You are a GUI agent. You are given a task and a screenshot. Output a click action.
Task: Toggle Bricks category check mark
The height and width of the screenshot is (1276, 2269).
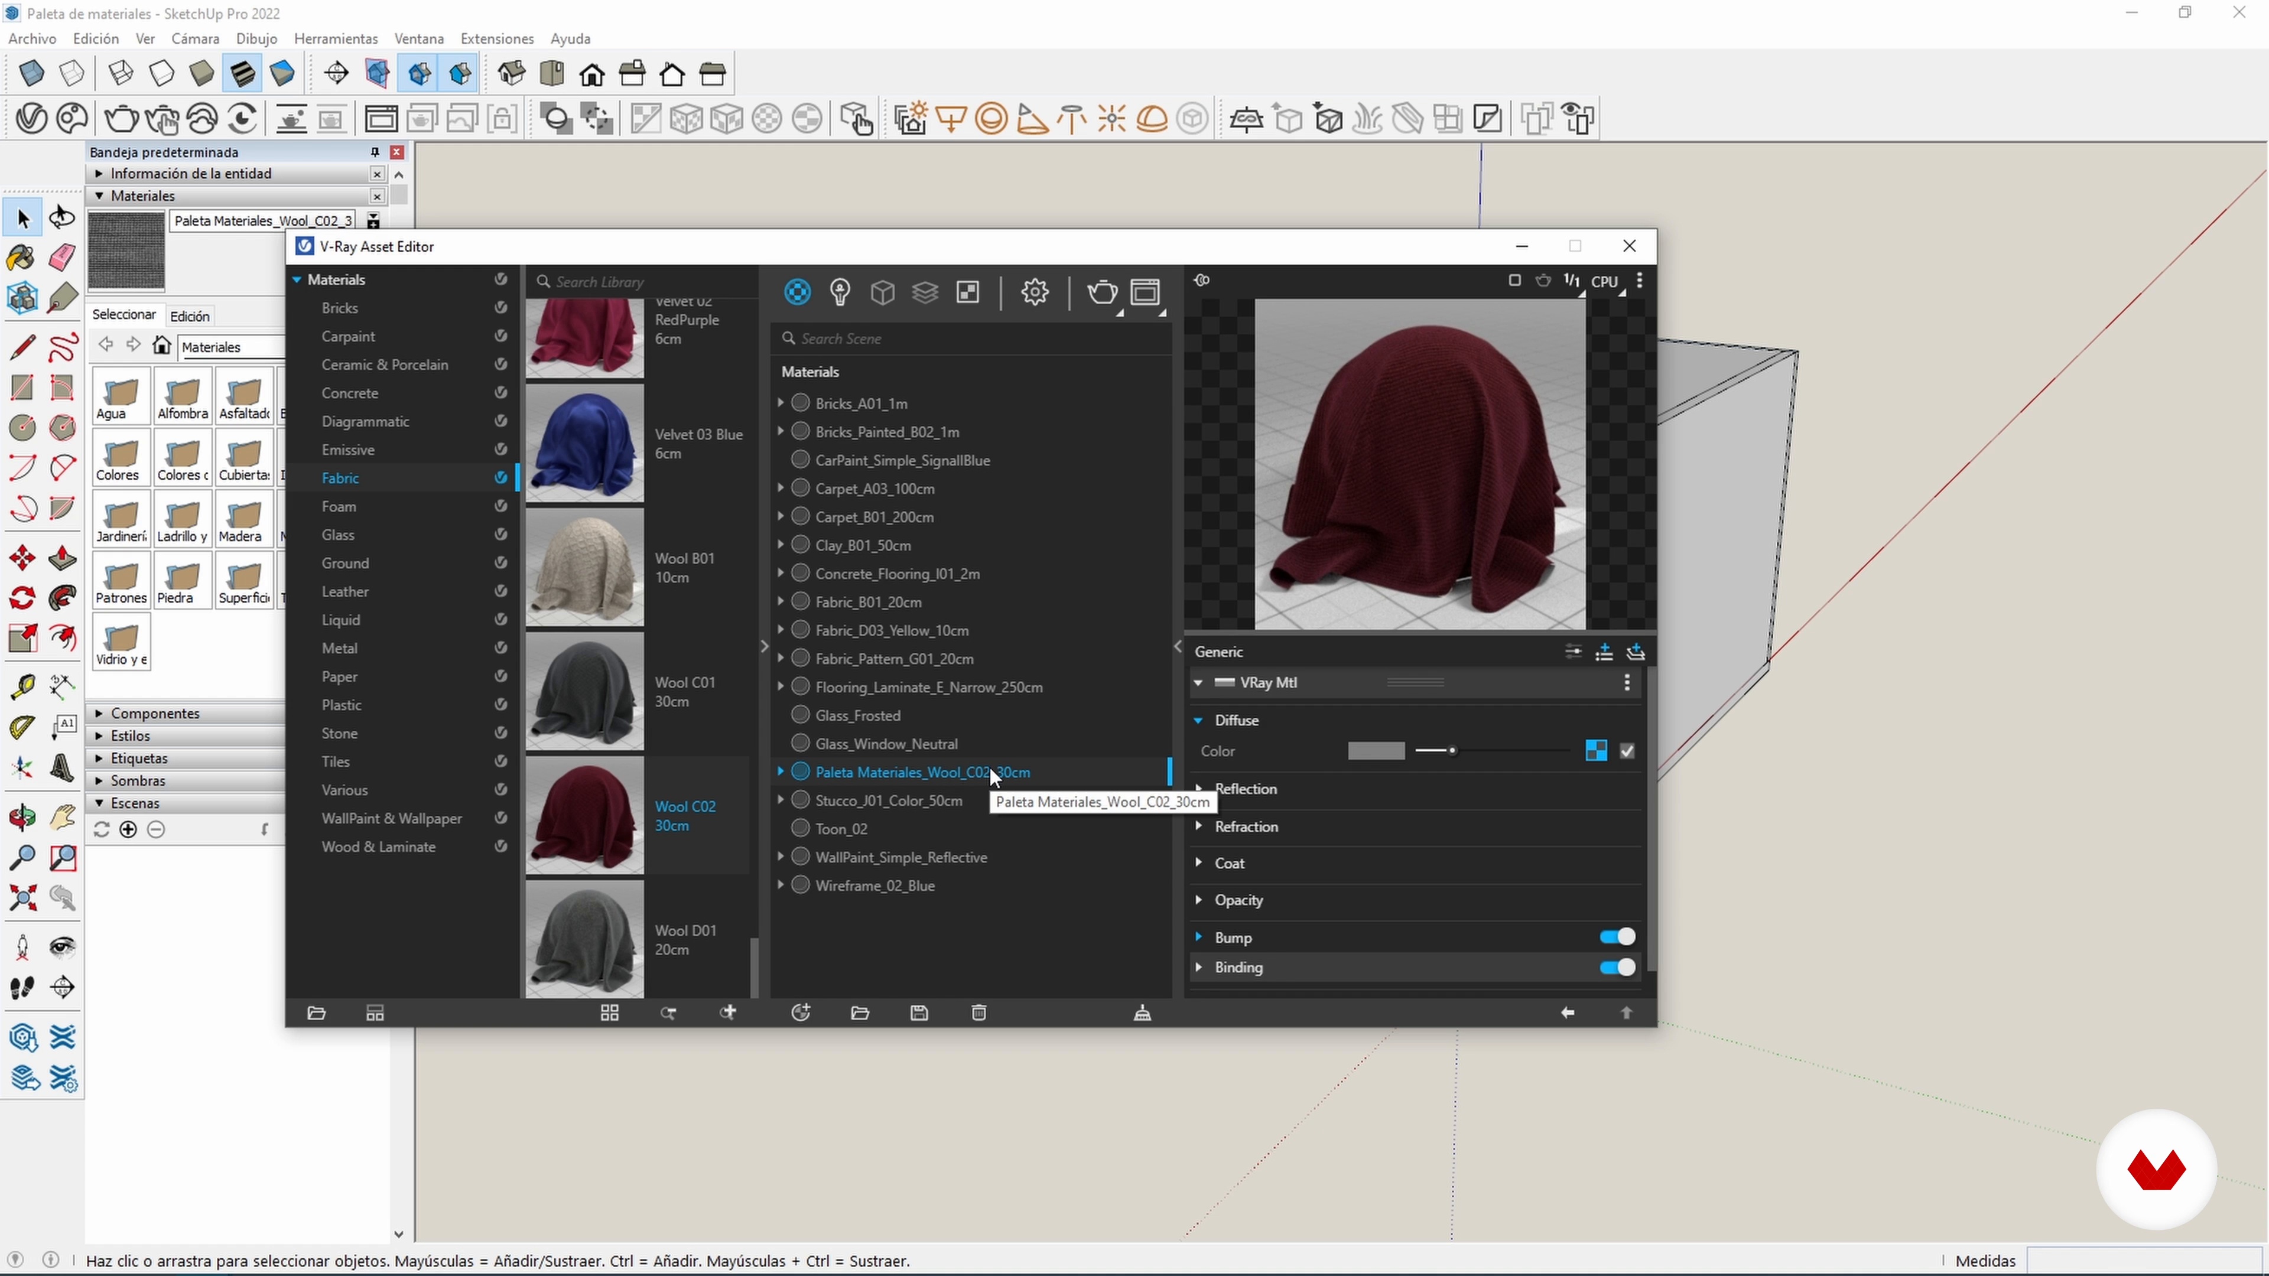click(500, 307)
